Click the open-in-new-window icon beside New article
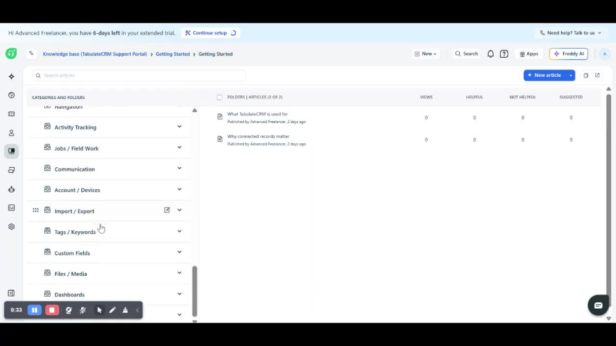This screenshot has height=346, width=616. click(x=597, y=75)
